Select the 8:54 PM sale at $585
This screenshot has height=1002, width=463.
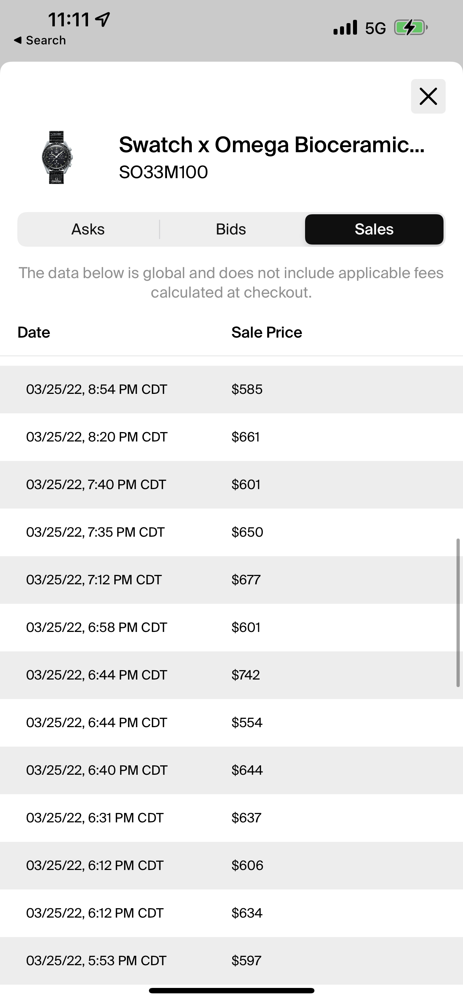231,389
